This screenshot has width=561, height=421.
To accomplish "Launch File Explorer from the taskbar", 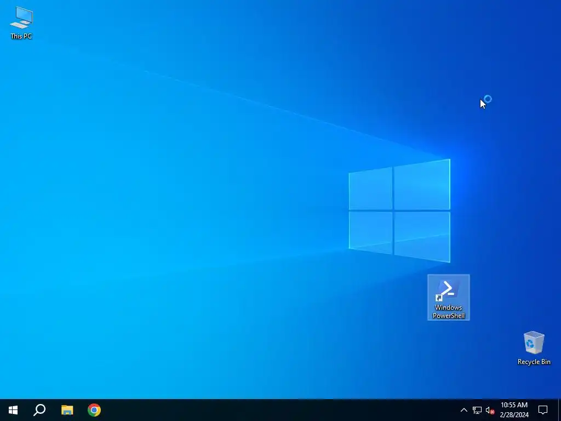I will (x=67, y=410).
